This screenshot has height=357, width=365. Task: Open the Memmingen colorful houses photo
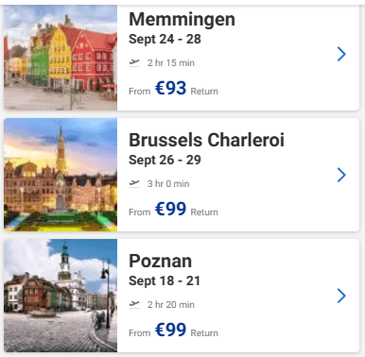[61, 58]
